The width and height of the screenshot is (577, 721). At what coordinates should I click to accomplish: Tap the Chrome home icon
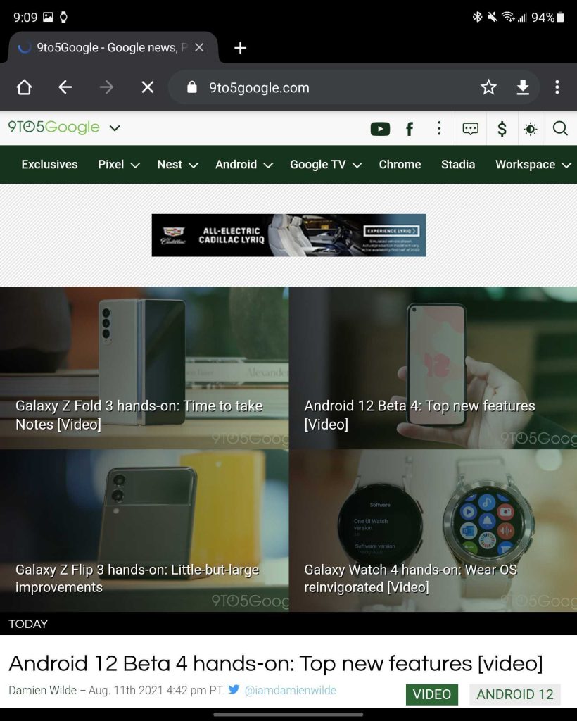[24, 87]
